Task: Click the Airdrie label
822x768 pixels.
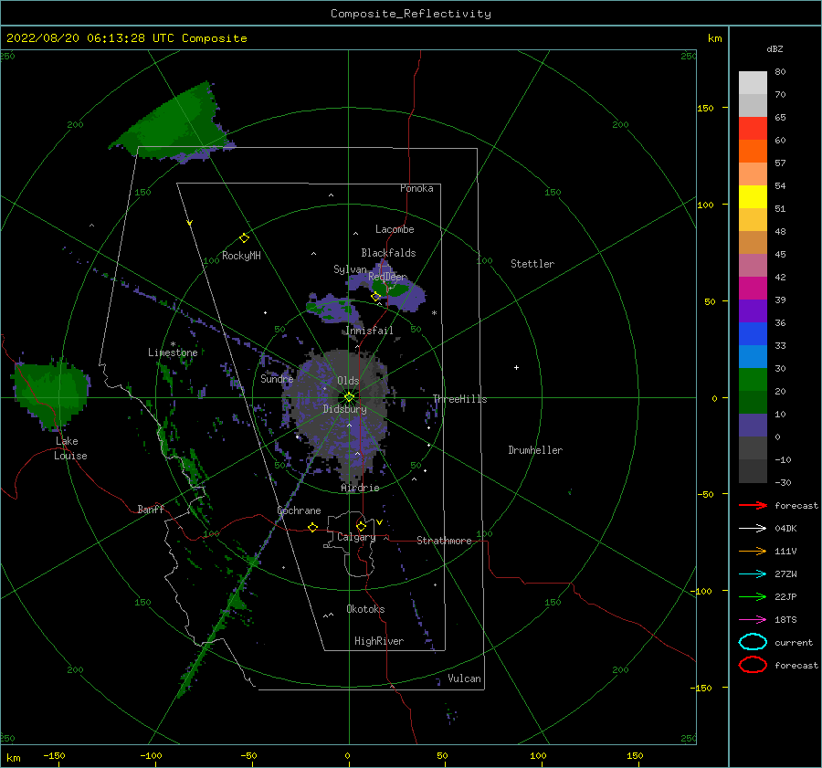Action: (x=360, y=488)
